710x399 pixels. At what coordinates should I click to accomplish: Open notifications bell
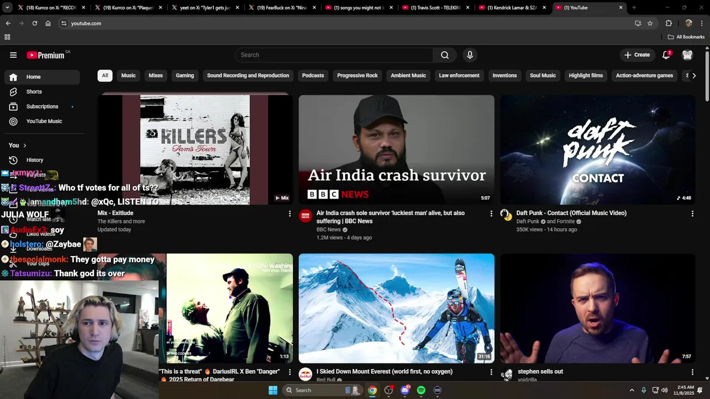(666, 55)
